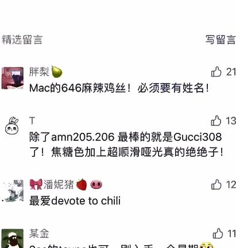Tap the strawberry emoji beside 潘妮猪
The width and height of the screenshot is (236, 248).
coord(82,184)
